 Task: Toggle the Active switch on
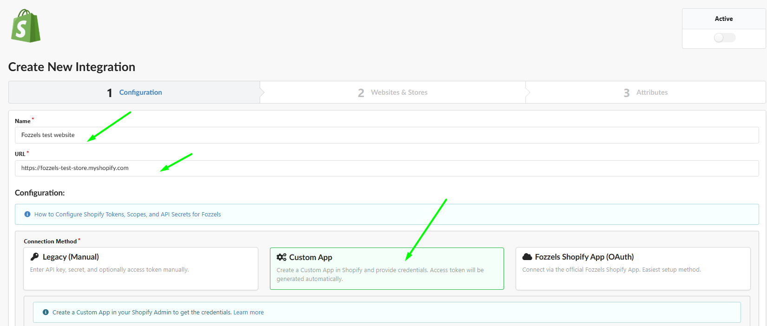(724, 38)
